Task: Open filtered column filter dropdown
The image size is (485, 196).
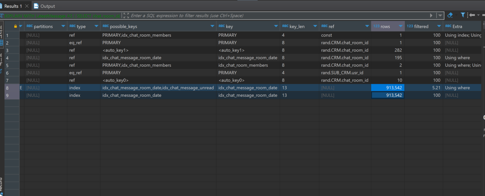Action: click(x=439, y=26)
